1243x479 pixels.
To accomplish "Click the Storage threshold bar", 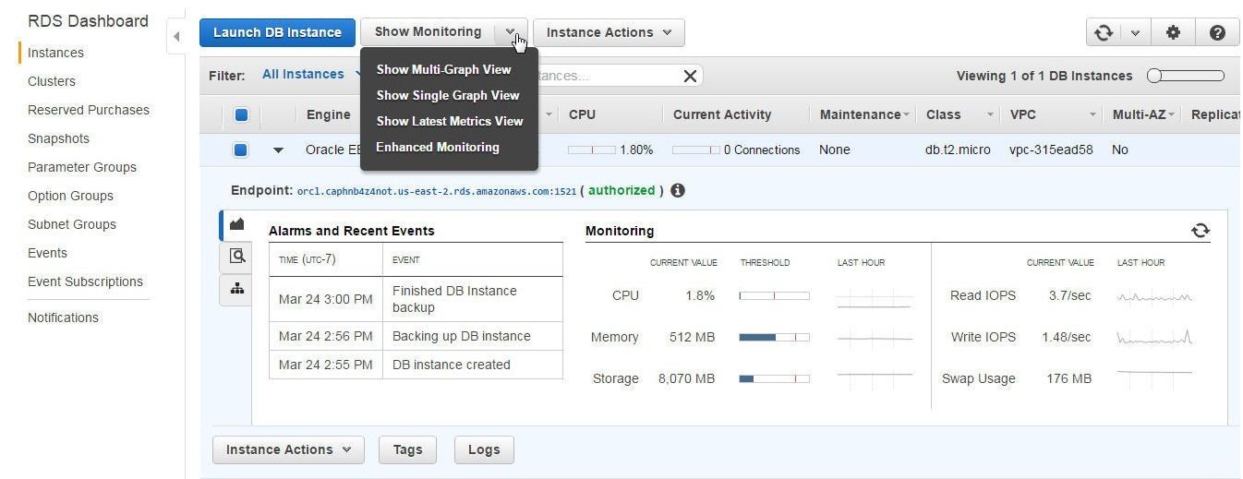I will [x=774, y=378].
